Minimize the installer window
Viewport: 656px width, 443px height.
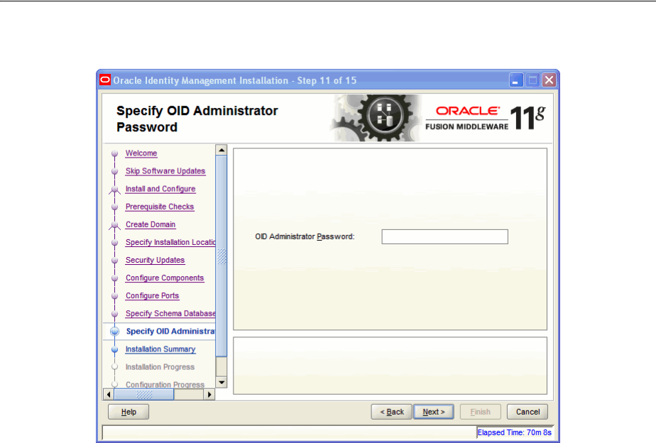tap(516, 80)
